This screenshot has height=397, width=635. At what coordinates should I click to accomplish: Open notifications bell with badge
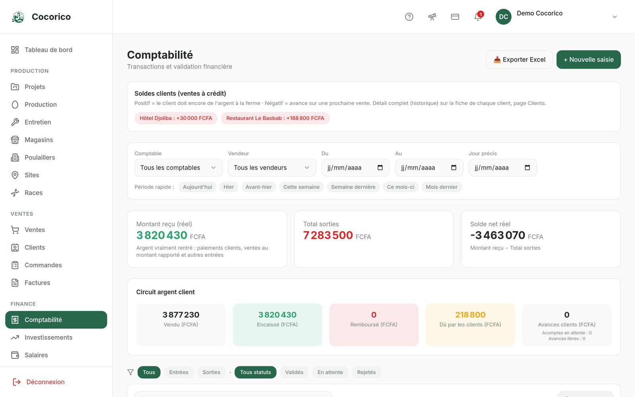point(478,16)
